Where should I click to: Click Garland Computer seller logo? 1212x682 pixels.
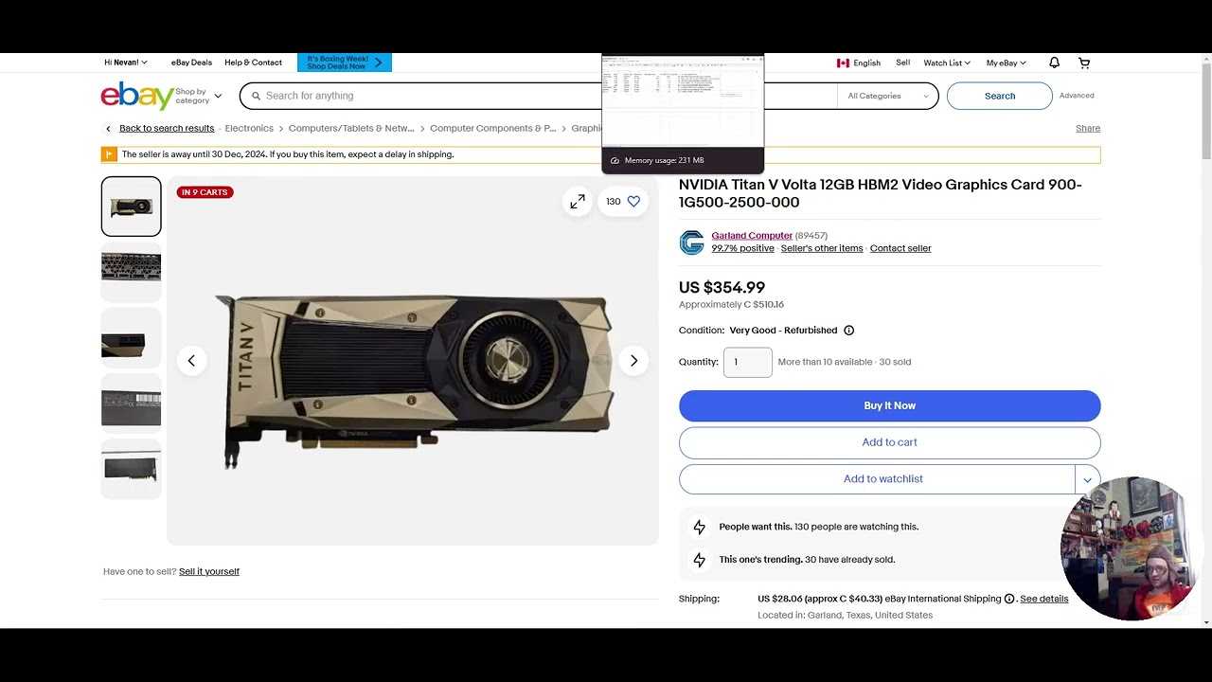point(691,242)
